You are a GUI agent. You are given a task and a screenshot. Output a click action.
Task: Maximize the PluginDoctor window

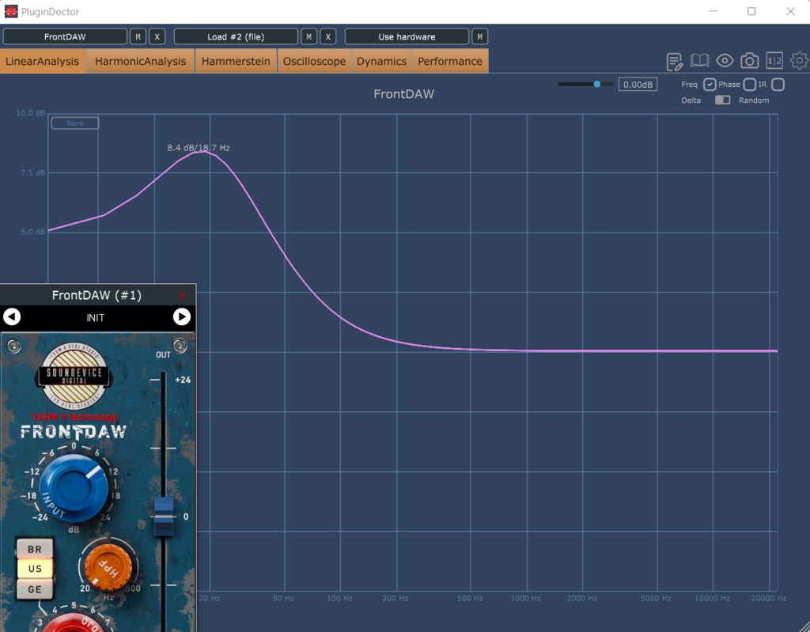[751, 11]
